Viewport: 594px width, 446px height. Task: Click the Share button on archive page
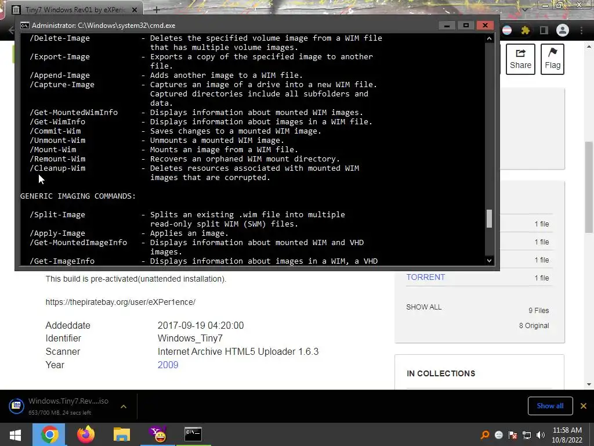[x=520, y=59]
